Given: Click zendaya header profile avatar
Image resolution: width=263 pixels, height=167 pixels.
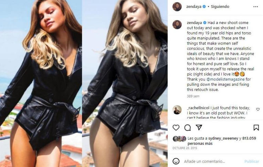Looking at the screenshot, I should tap(177, 7).
